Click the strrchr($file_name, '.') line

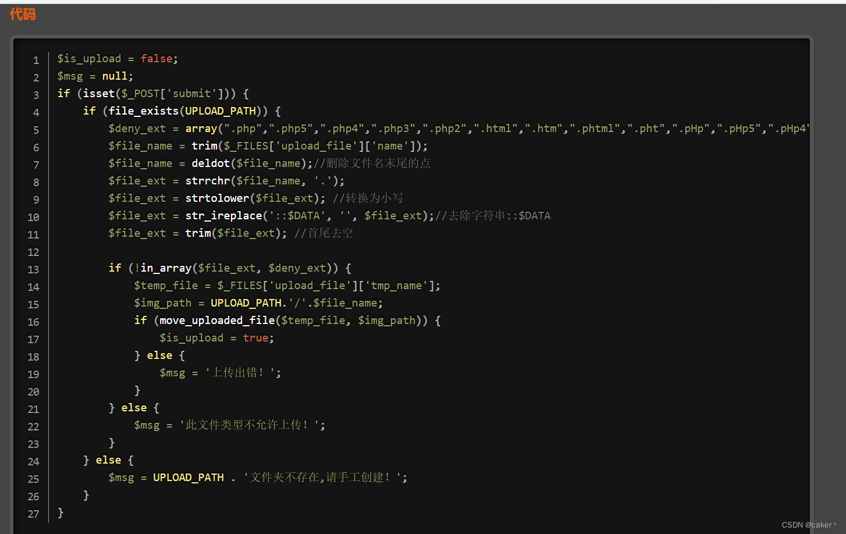coord(226,181)
